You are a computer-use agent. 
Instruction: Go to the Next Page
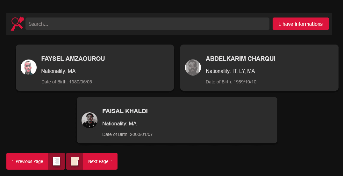pyautogui.click(x=98, y=161)
